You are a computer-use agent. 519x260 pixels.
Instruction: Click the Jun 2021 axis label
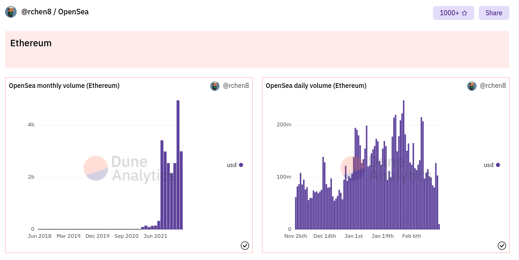(x=155, y=236)
